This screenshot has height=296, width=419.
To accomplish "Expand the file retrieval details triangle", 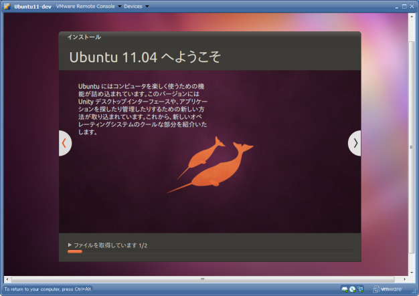I will tap(70, 245).
